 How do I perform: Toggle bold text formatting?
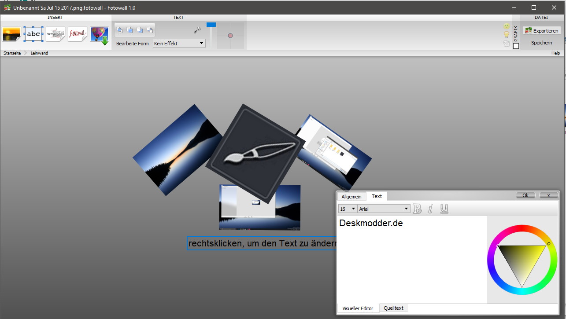pyautogui.click(x=417, y=209)
